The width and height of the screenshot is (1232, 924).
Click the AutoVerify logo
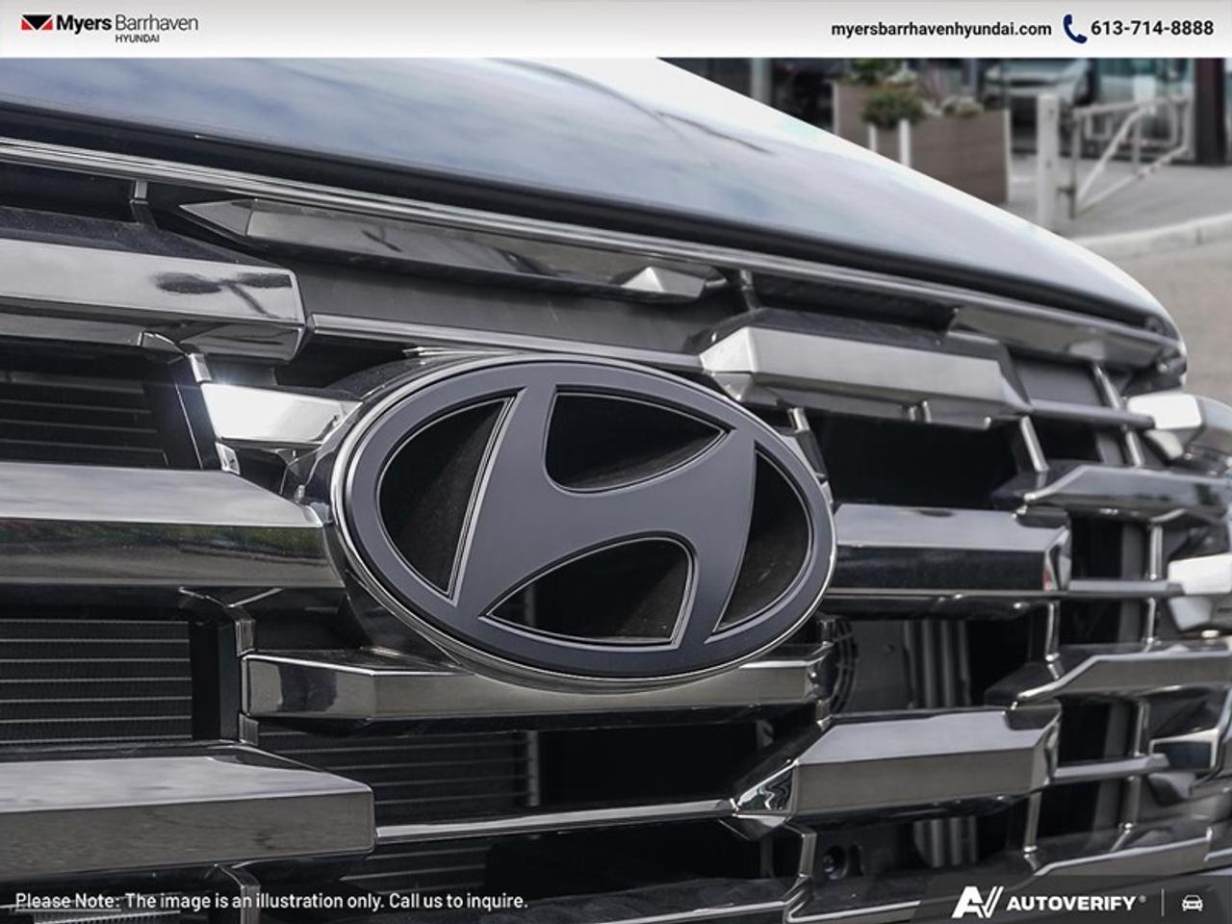click(1048, 902)
